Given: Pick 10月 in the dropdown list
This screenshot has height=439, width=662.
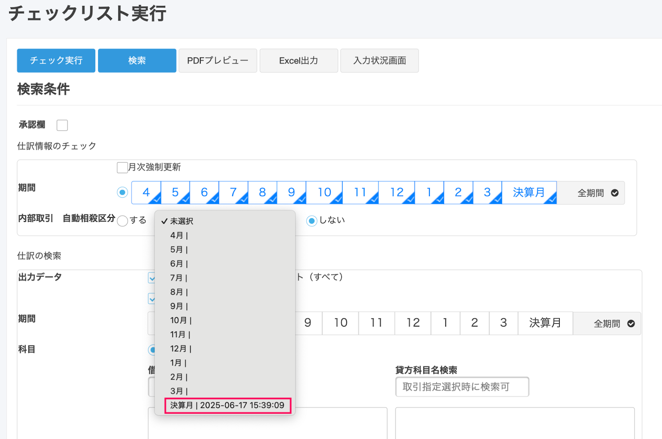Looking at the screenshot, I should pos(180,320).
